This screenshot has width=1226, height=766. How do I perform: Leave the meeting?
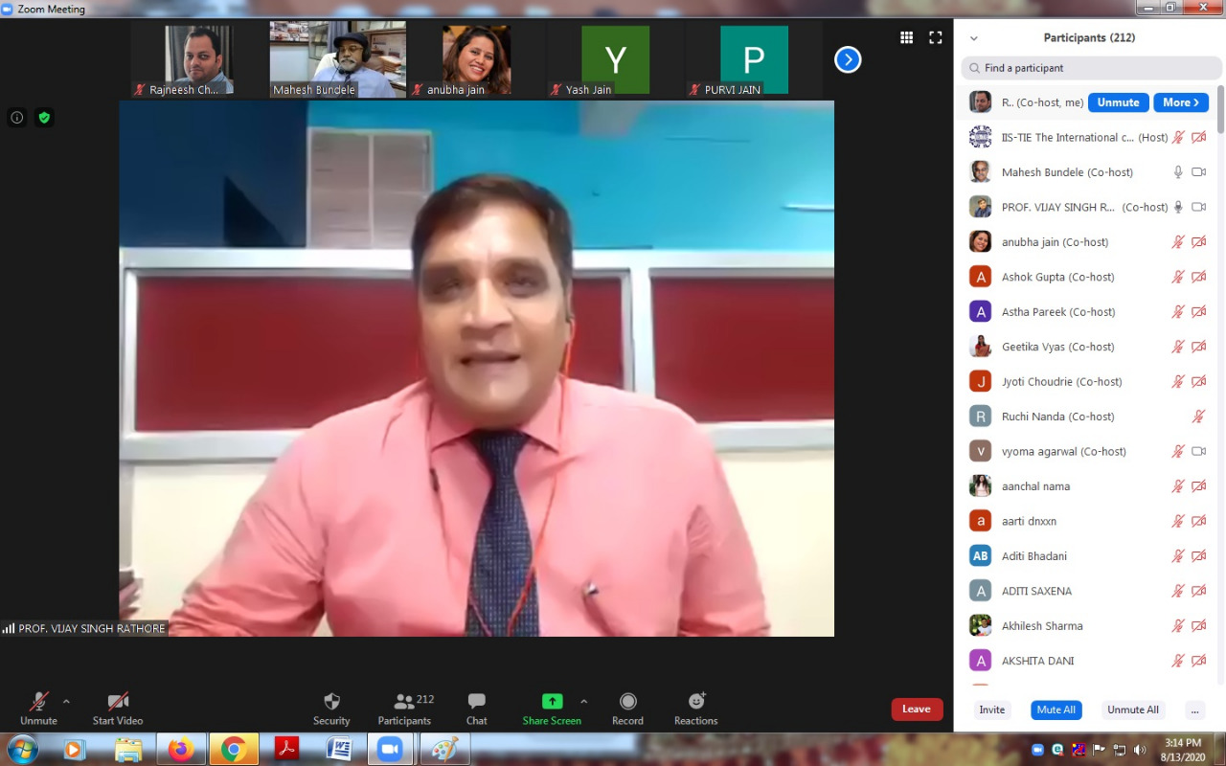pyautogui.click(x=917, y=709)
